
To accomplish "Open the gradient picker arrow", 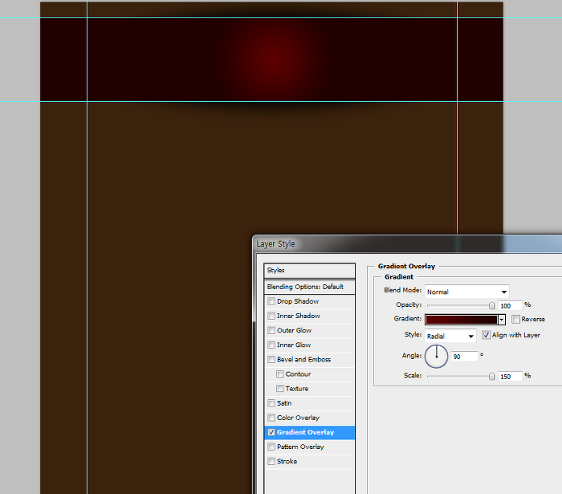I will 502,320.
